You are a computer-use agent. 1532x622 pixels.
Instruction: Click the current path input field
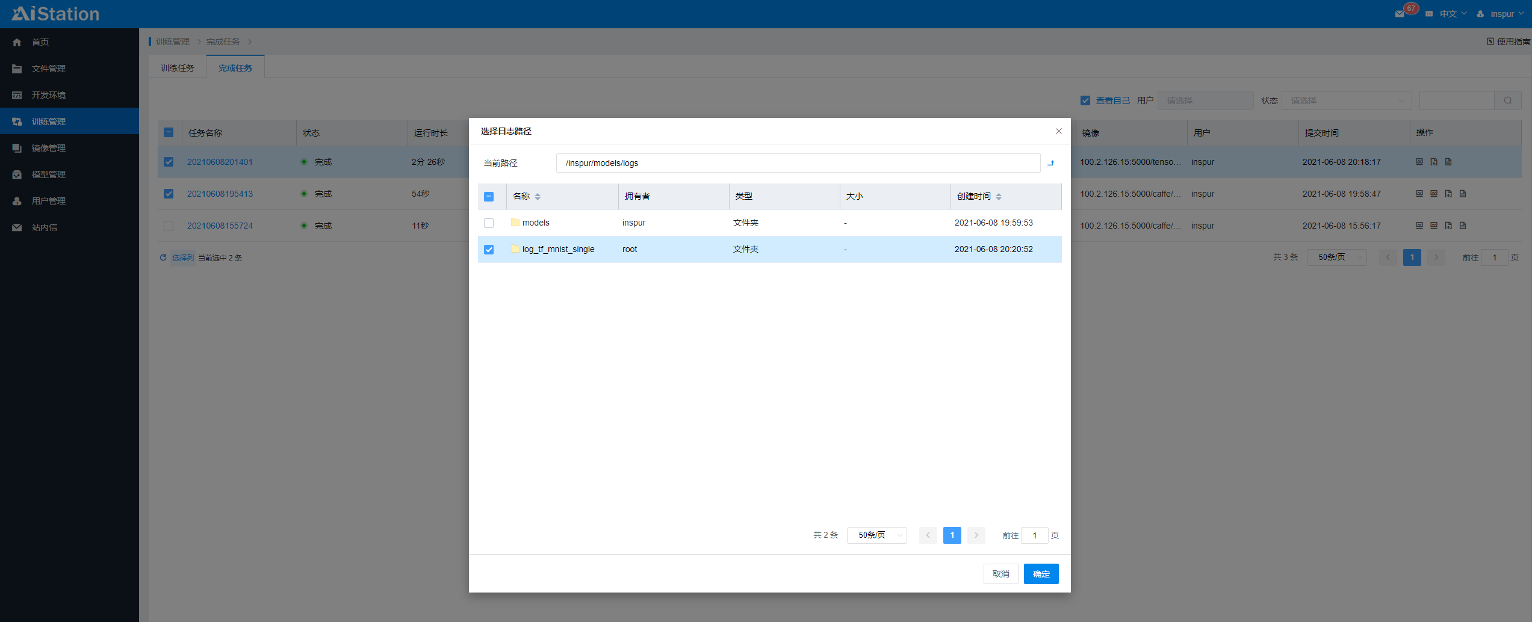pyautogui.click(x=798, y=163)
